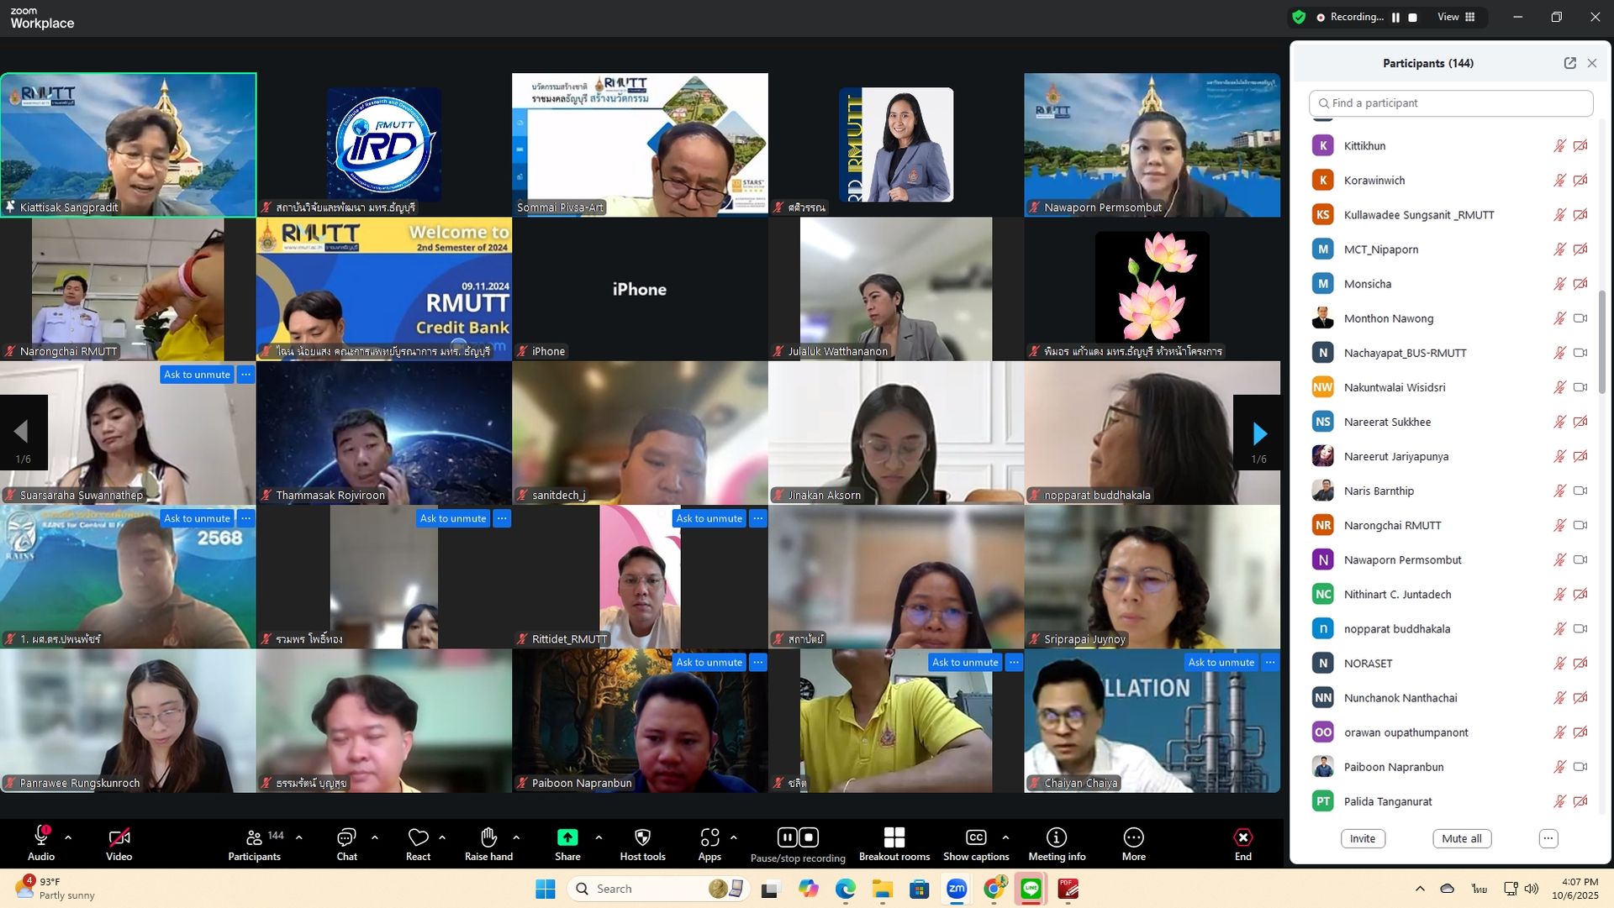Open Meeting info
Screen dimensions: 1614x908
(x=1056, y=837)
